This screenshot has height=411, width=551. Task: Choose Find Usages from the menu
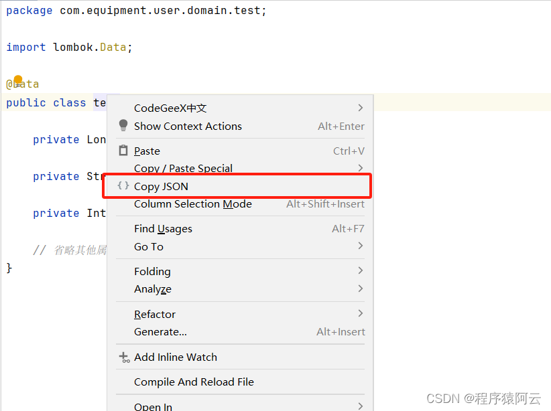(162, 228)
